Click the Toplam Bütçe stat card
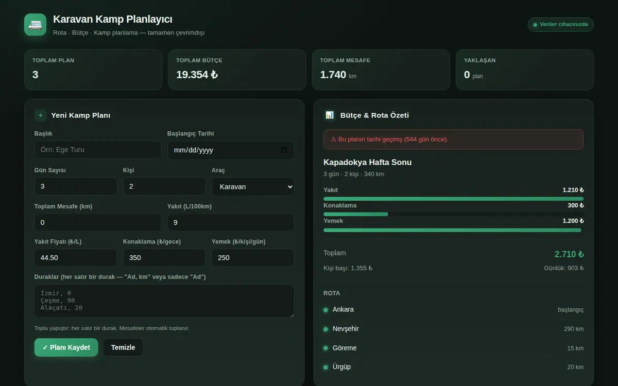This screenshot has width=618, height=386. (237, 69)
